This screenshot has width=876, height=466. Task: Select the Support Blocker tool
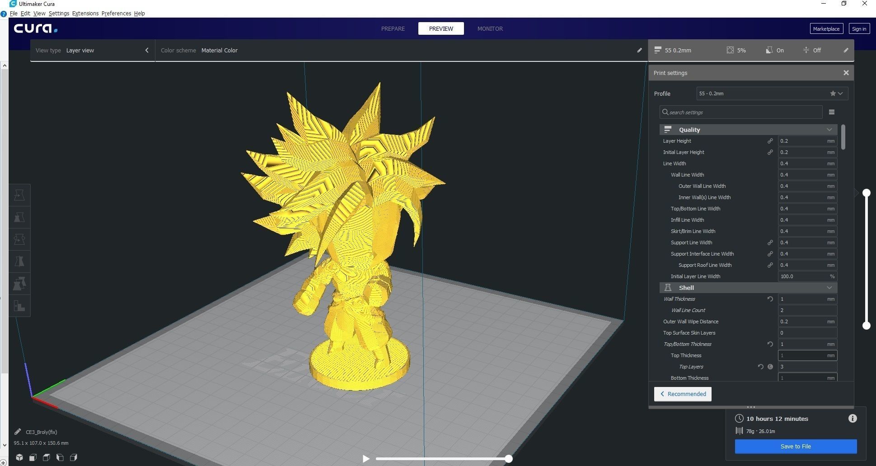click(19, 306)
